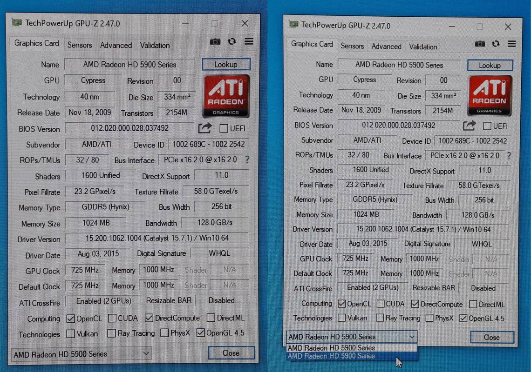This screenshot has height=372, width=531.
Task: Select the first AMD Radeon HD 5900 list entry
Action: (352, 348)
